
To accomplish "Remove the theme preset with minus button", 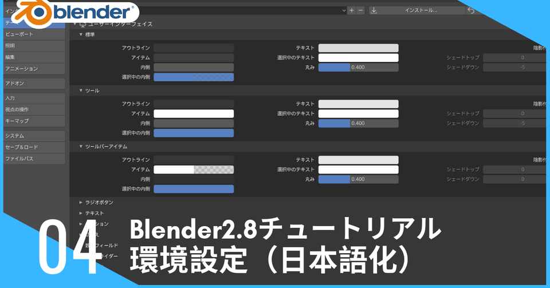I will [x=360, y=10].
